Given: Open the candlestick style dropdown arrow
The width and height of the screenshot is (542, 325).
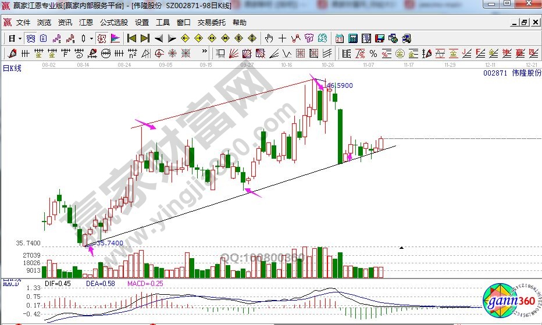Looking at the screenshot, I should 91,38.
